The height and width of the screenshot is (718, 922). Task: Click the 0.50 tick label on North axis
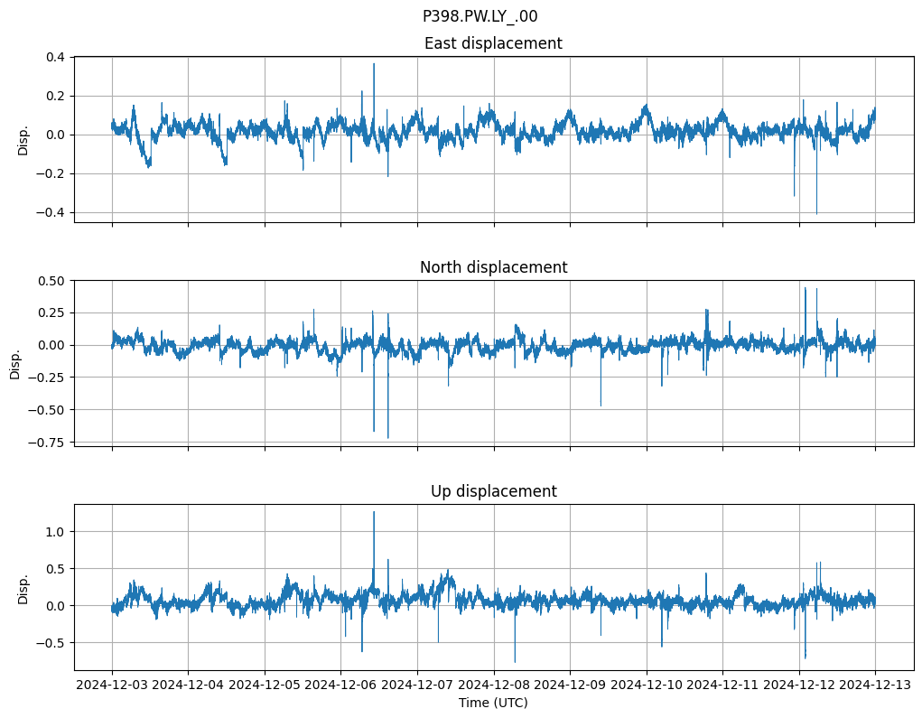[x=51, y=281]
